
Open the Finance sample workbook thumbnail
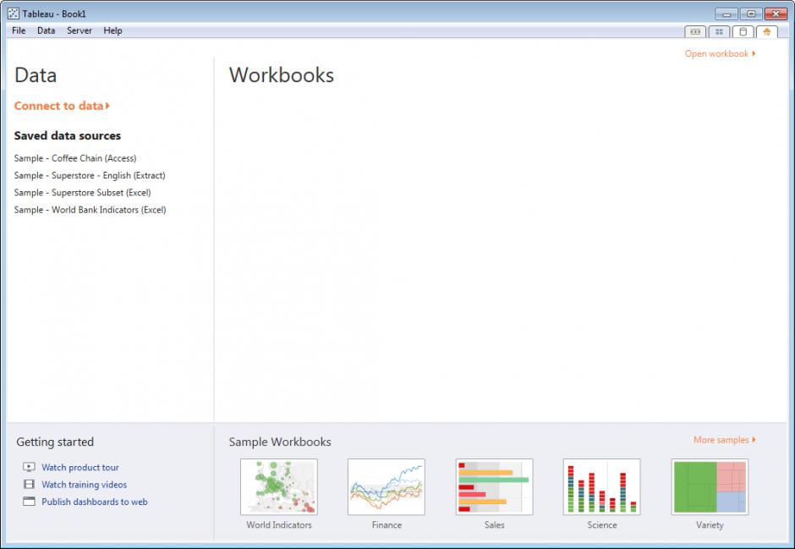(387, 486)
